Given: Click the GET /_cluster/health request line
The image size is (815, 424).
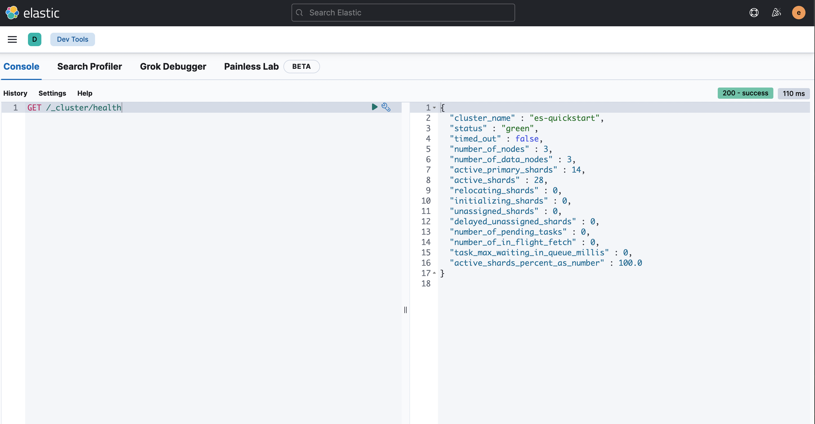Looking at the screenshot, I should (74, 108).
